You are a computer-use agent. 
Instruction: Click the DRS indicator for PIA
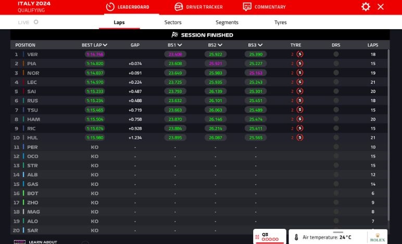click(336, 63)
